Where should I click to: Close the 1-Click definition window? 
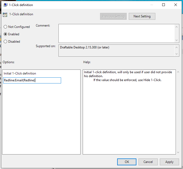tap(176, 5)
